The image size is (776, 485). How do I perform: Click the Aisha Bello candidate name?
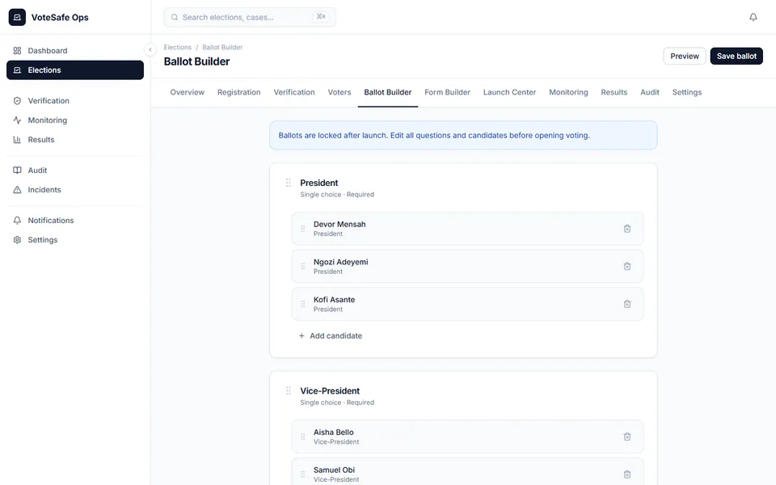334,432
